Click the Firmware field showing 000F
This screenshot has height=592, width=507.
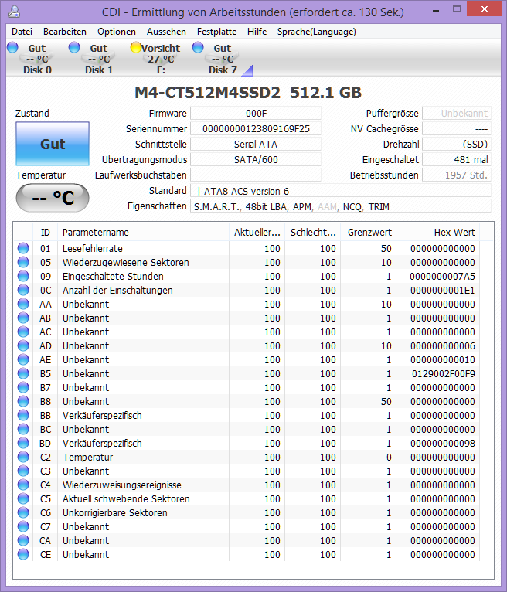[256, 114]
